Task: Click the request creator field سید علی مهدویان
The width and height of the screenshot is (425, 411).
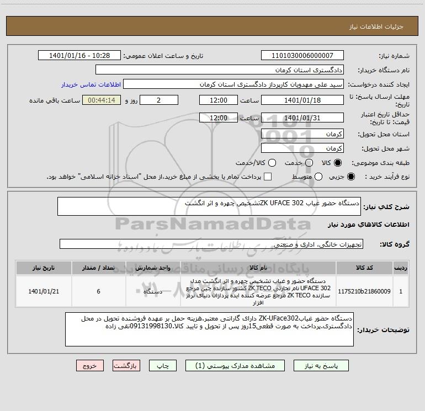Action: (233, 84)
